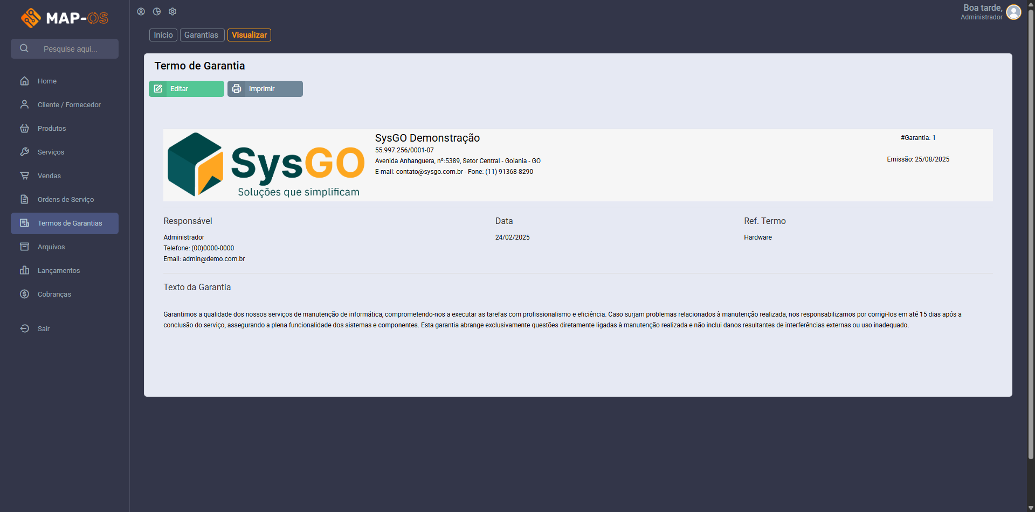Click the Termos de Garantias icon

click(24, 223)
